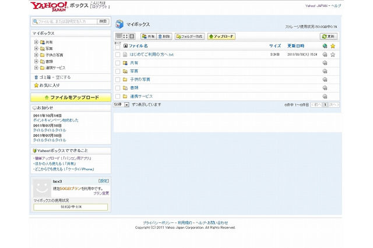Click プライバシーポリシー footer link
This screenshot has height=248, width=373.
tap(158, 223)
